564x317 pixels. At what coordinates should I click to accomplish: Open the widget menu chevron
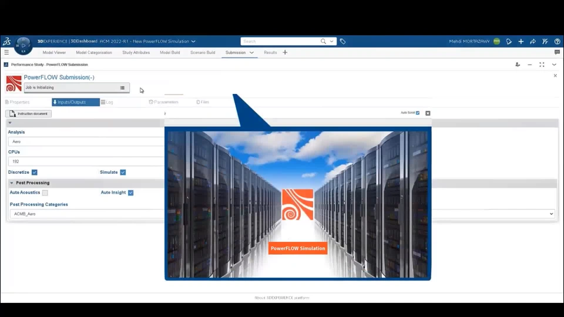[x=554, y=65]
